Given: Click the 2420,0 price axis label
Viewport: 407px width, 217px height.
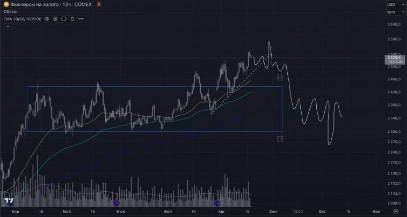Looking at the screenshot, I should (x=394, y=92).
